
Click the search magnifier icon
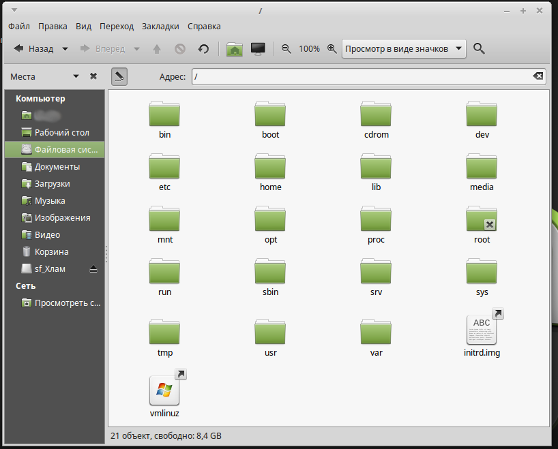[479, 48]
